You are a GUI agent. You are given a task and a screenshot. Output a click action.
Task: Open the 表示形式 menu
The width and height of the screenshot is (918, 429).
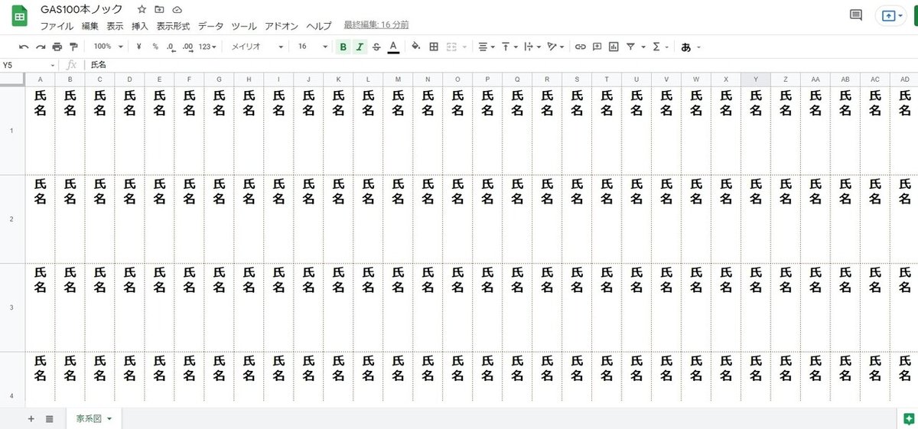click(x=173, y=26)
